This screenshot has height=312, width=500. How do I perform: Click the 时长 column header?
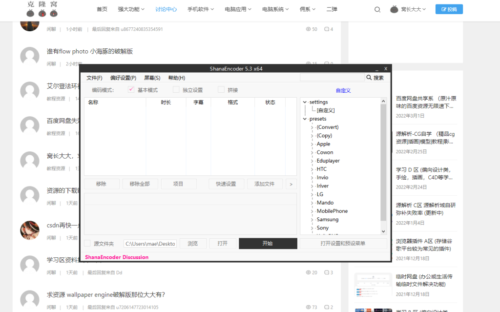166,103
